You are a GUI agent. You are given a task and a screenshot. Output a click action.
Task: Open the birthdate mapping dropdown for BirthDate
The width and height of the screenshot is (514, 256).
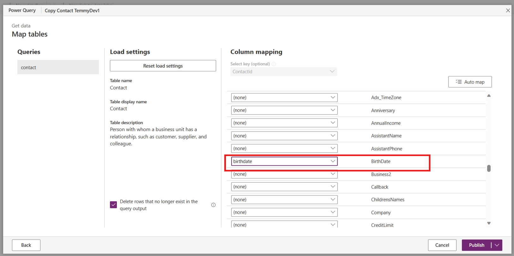pyautogui.click(x=284, y=161)
